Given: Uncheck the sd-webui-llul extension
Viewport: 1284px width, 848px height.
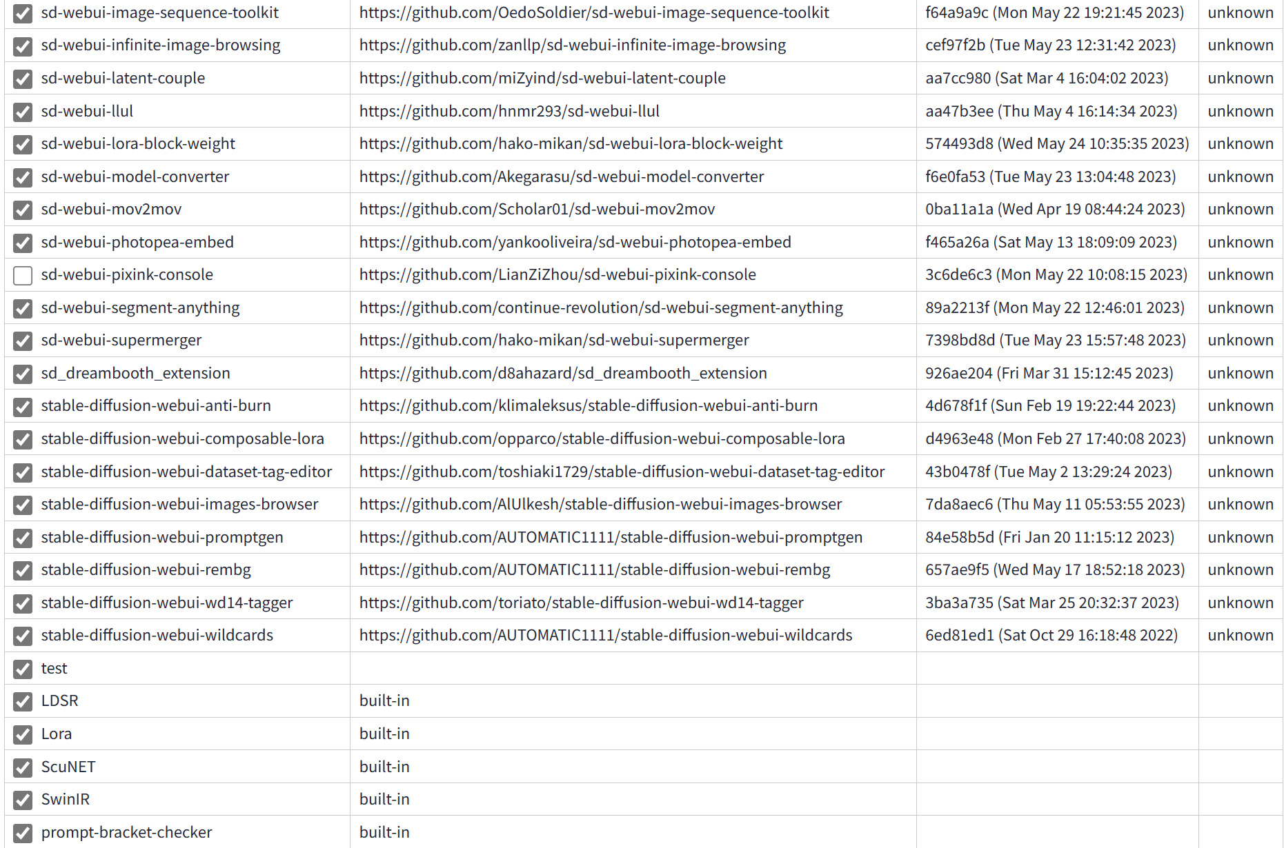Looking at the screenshot, I should (x=23, y=111).
